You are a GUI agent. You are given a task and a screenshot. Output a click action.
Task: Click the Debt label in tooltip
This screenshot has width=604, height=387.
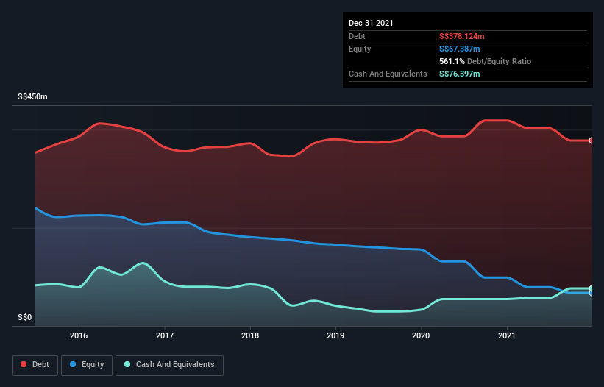(357, 36)
